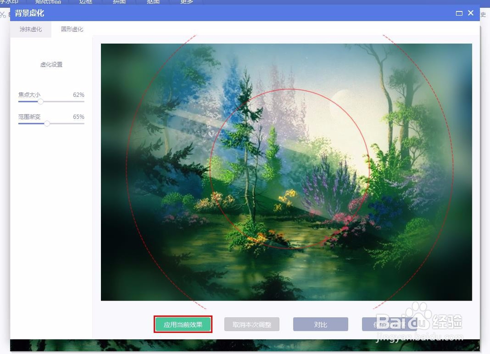
Task: Click the 62% focus size value
Action: tap(78, 94)
